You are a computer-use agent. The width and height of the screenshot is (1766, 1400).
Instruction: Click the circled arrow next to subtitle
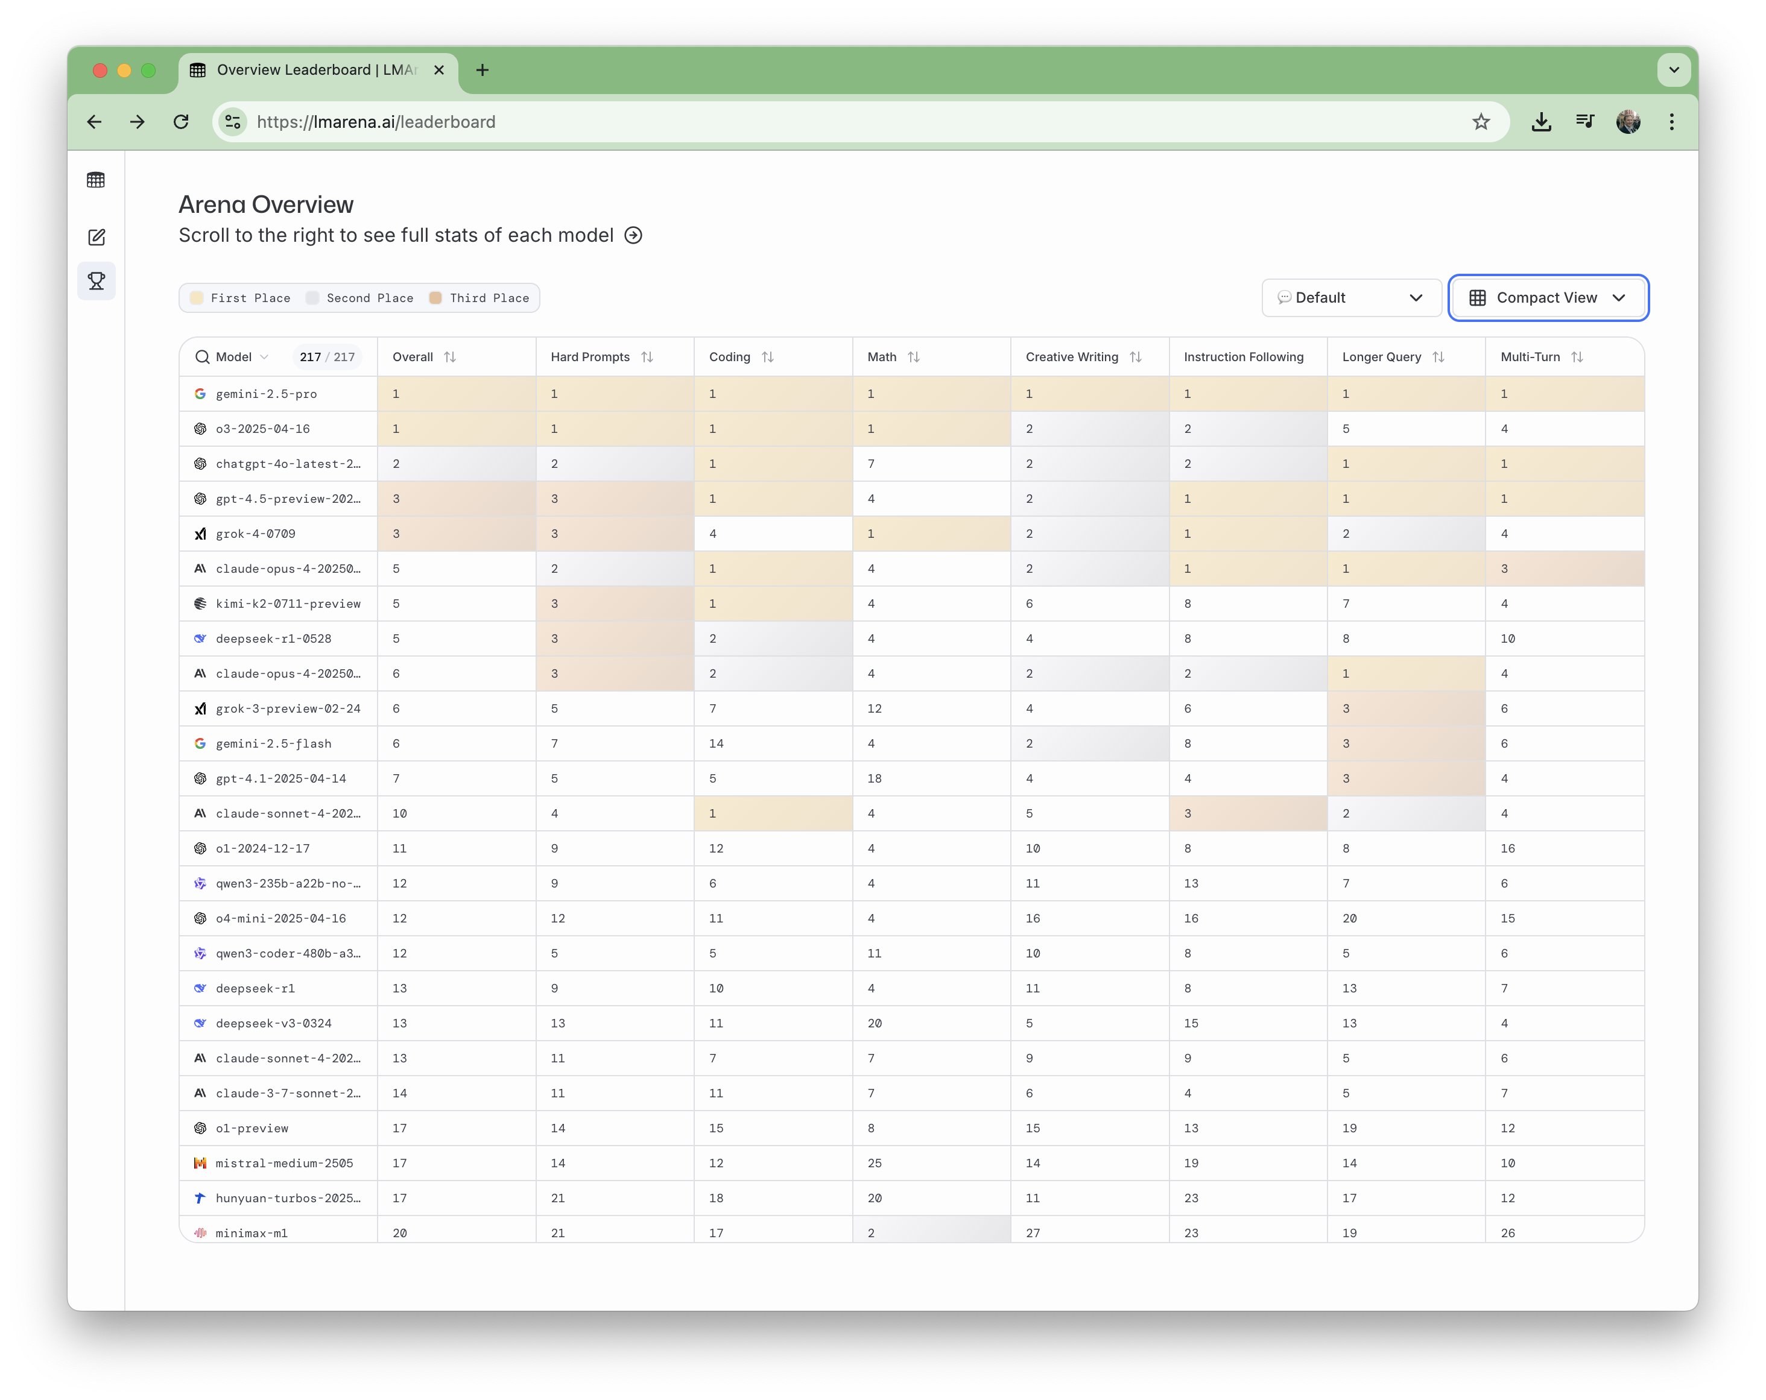633,236
